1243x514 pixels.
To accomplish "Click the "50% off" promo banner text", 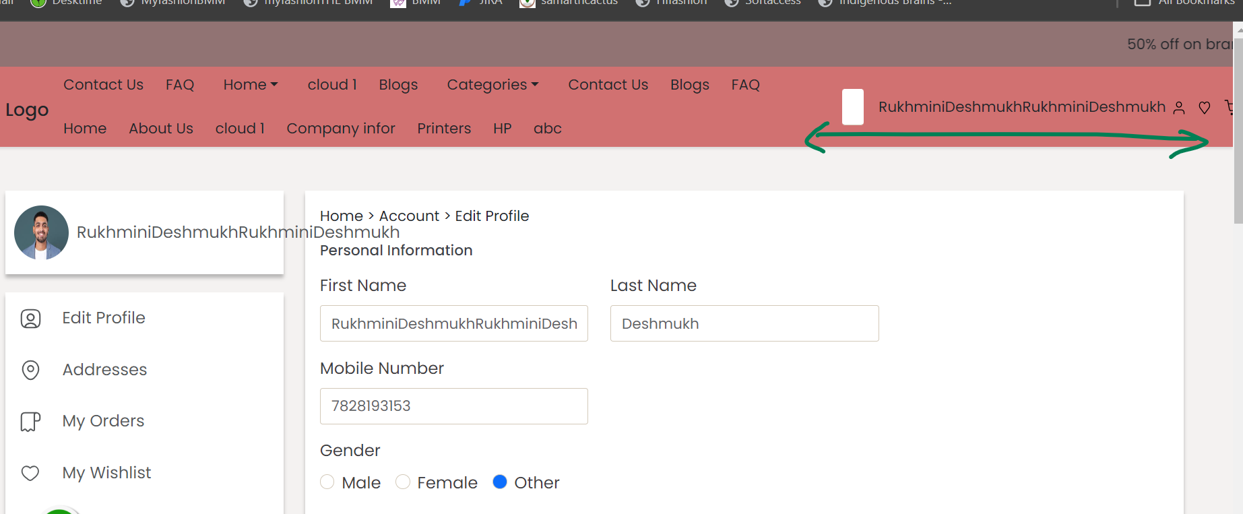I will pos(1180,44).
